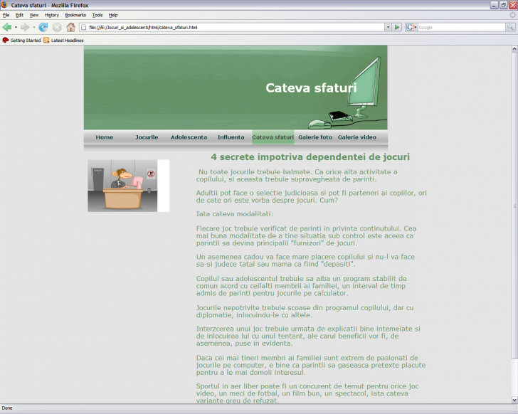
Task: Open the Galerie foto link
Action: (x=315, y=137)
